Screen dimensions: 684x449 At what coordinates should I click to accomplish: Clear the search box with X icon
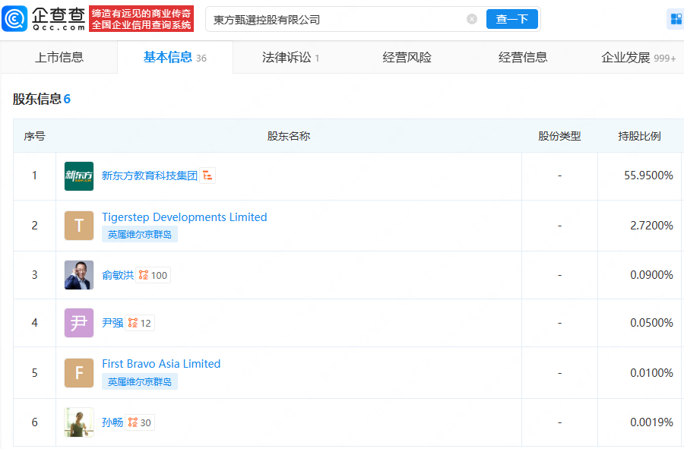coord(472,19)
